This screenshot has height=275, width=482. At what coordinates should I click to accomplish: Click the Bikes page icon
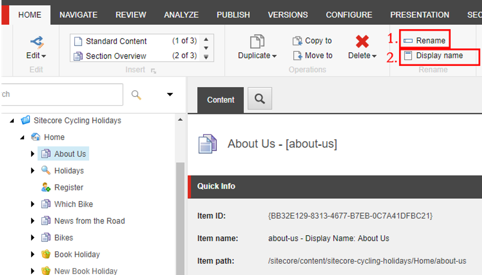tap(46, 237)
